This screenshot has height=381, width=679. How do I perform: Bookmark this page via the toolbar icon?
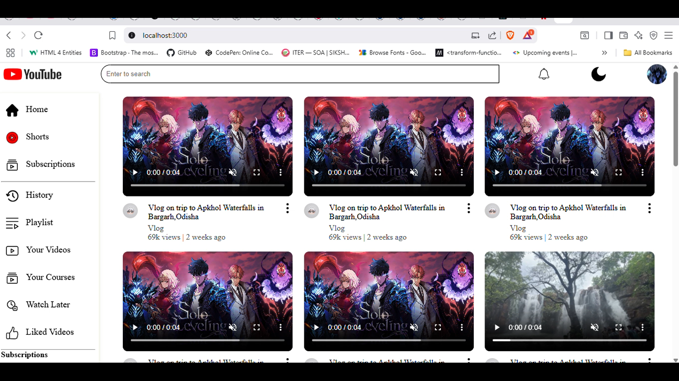pyautogui.click(x=112, y=35)
